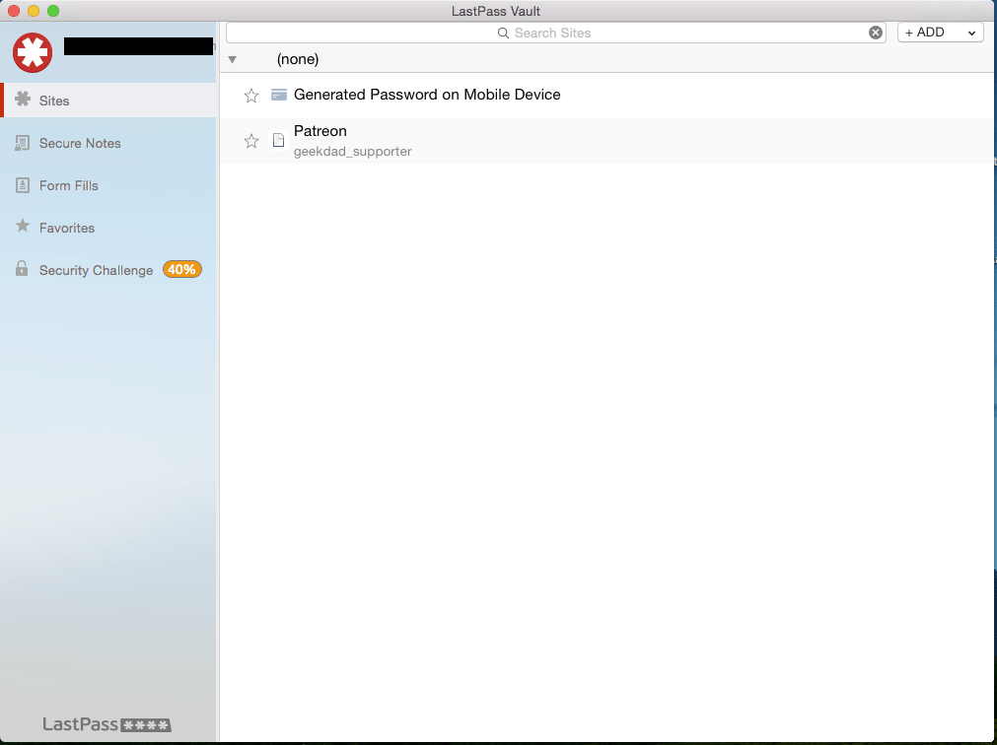
Task: Click the Form Fills sidebar icon
Action: click(22, 185)
